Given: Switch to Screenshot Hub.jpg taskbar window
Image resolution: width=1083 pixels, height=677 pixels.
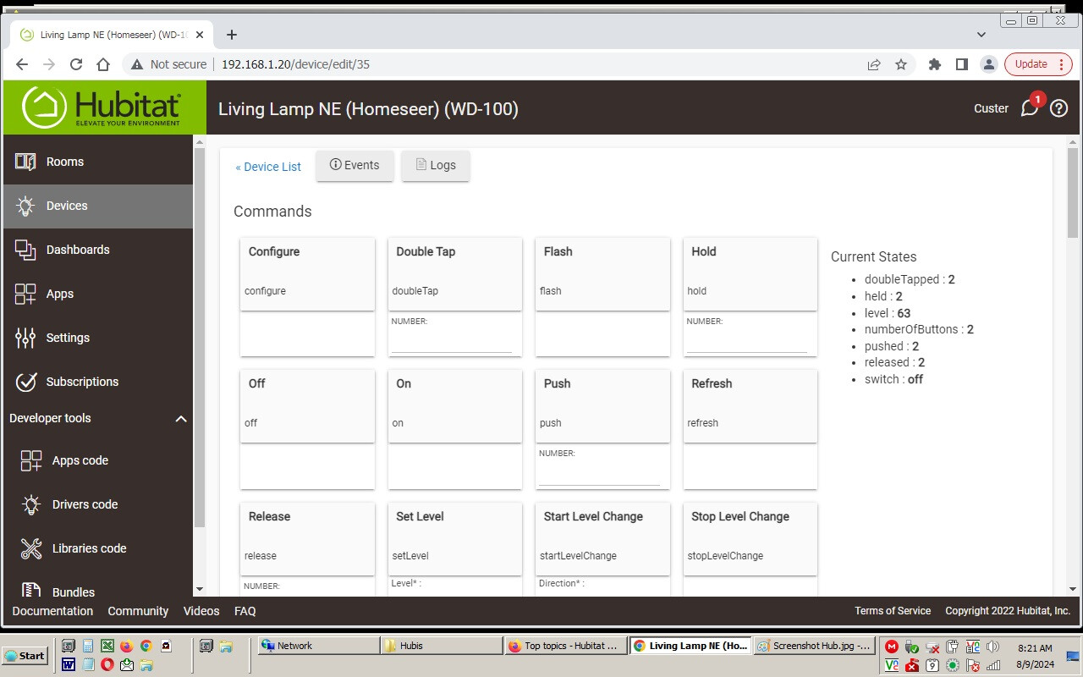Looking at the screenshot, I should coord(813,646).
